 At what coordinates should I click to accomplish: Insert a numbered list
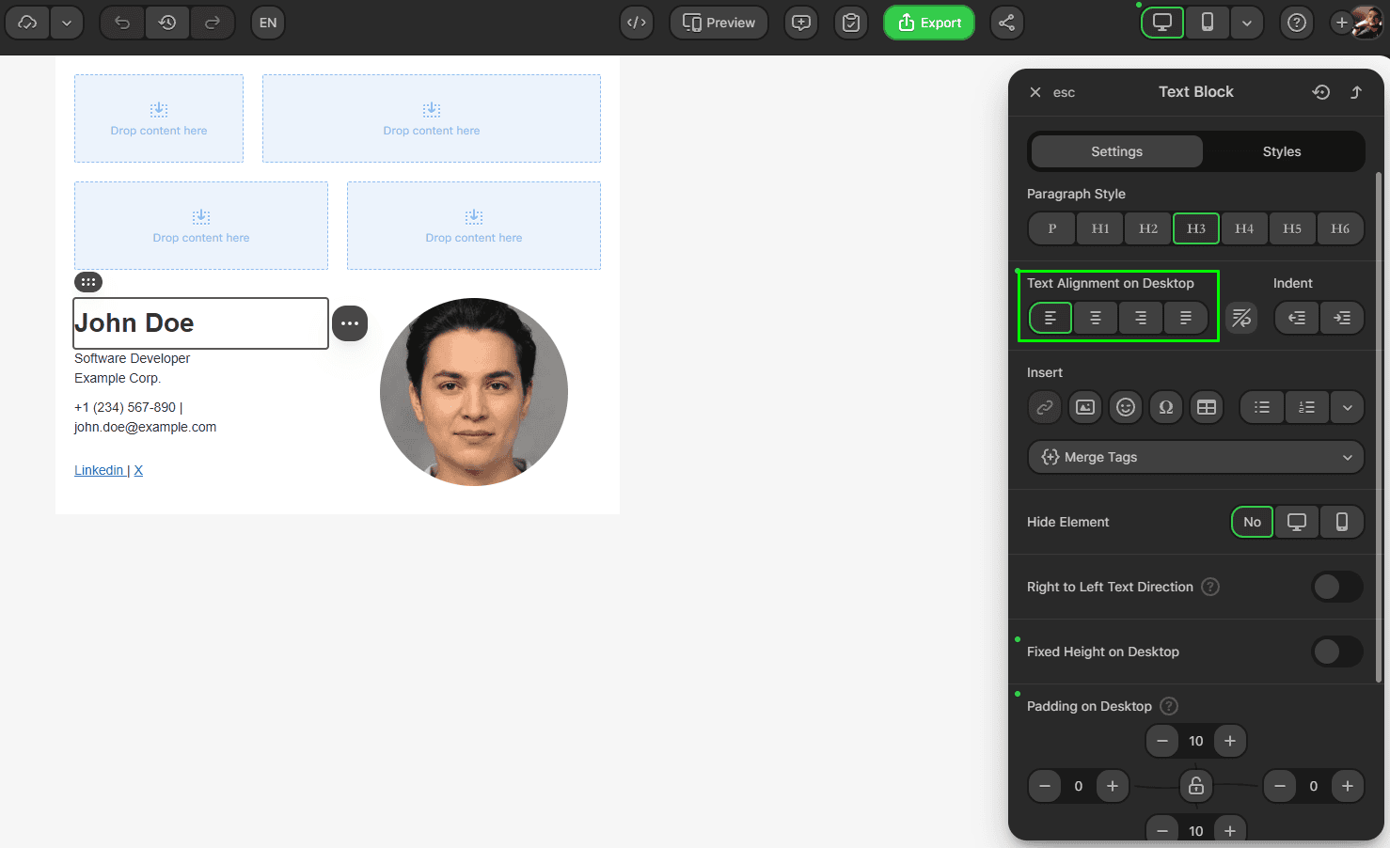click(x=1307, y=407)
